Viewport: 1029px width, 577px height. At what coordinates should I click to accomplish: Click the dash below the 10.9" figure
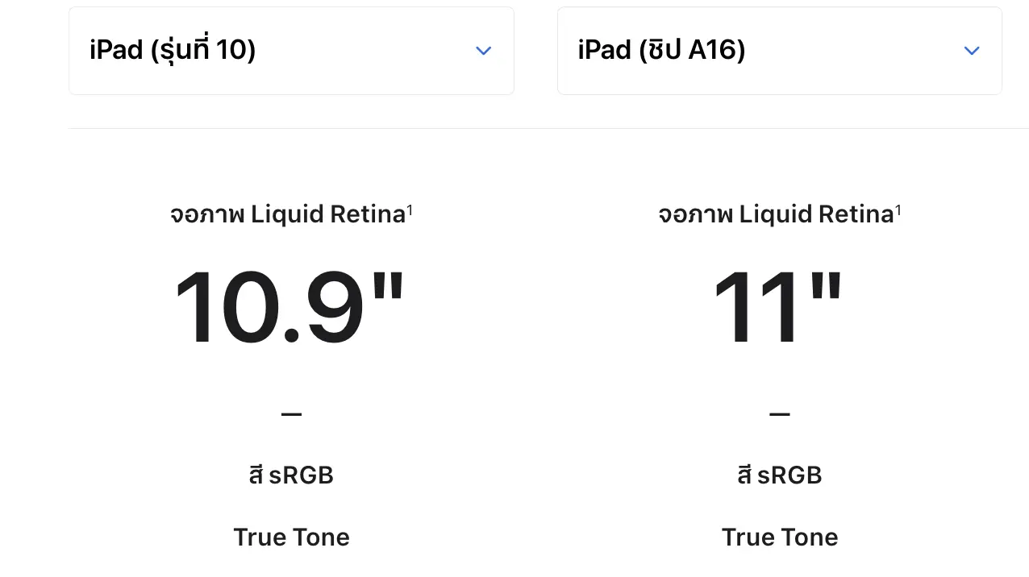click(x=291, y=414)
